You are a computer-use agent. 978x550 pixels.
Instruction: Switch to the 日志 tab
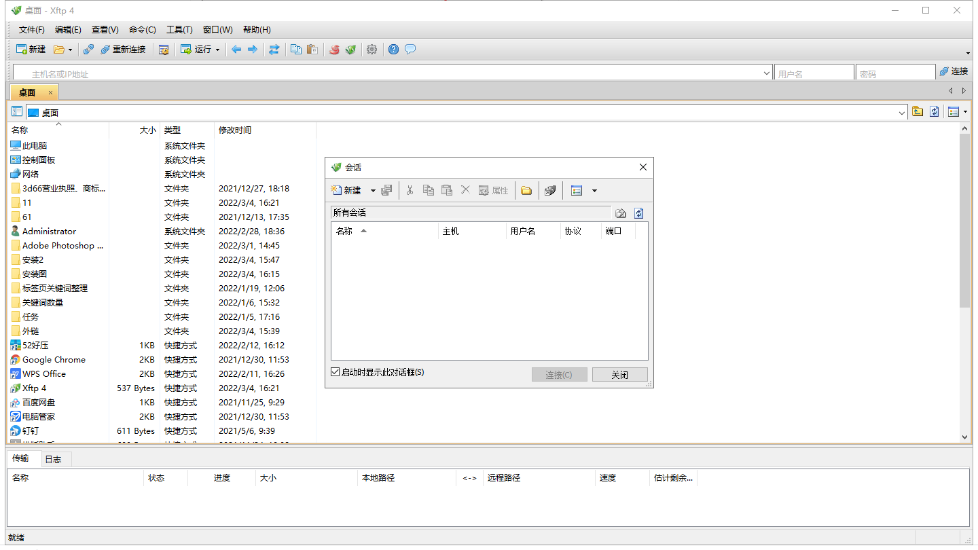53,459
